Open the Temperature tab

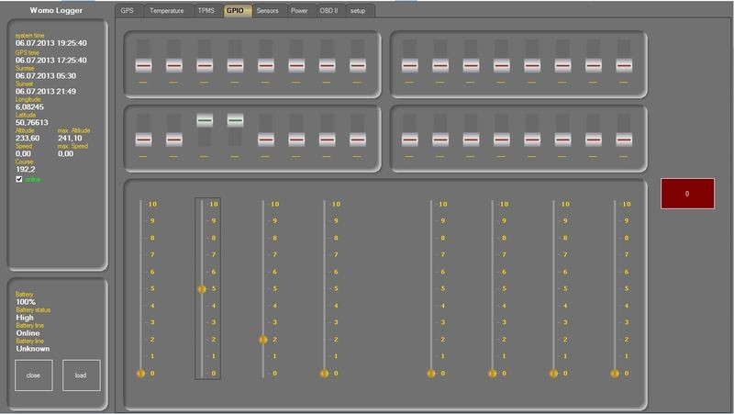click(166, 11)
